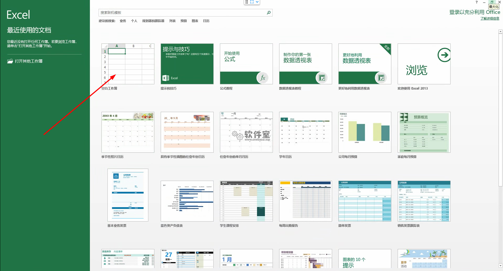Click the arrow circle icon on 浏览 tile
Viewport: 503px width, 271px height.
click(444, 55)
